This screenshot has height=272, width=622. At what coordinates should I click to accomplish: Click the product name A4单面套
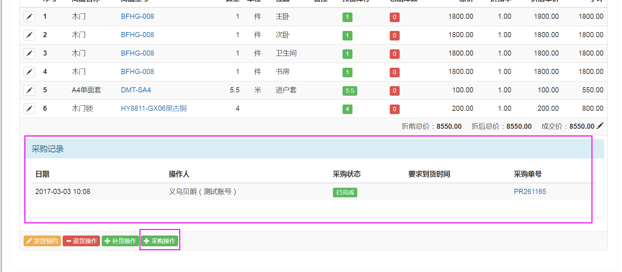point(86,90)
